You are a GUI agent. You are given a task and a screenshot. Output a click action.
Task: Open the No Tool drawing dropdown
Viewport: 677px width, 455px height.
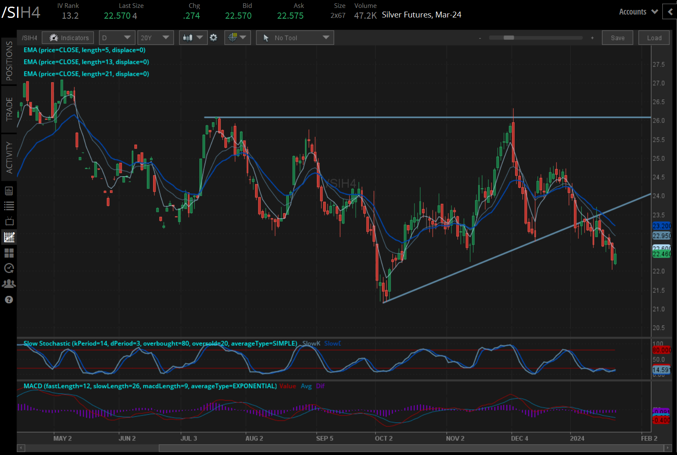point(295,38)
